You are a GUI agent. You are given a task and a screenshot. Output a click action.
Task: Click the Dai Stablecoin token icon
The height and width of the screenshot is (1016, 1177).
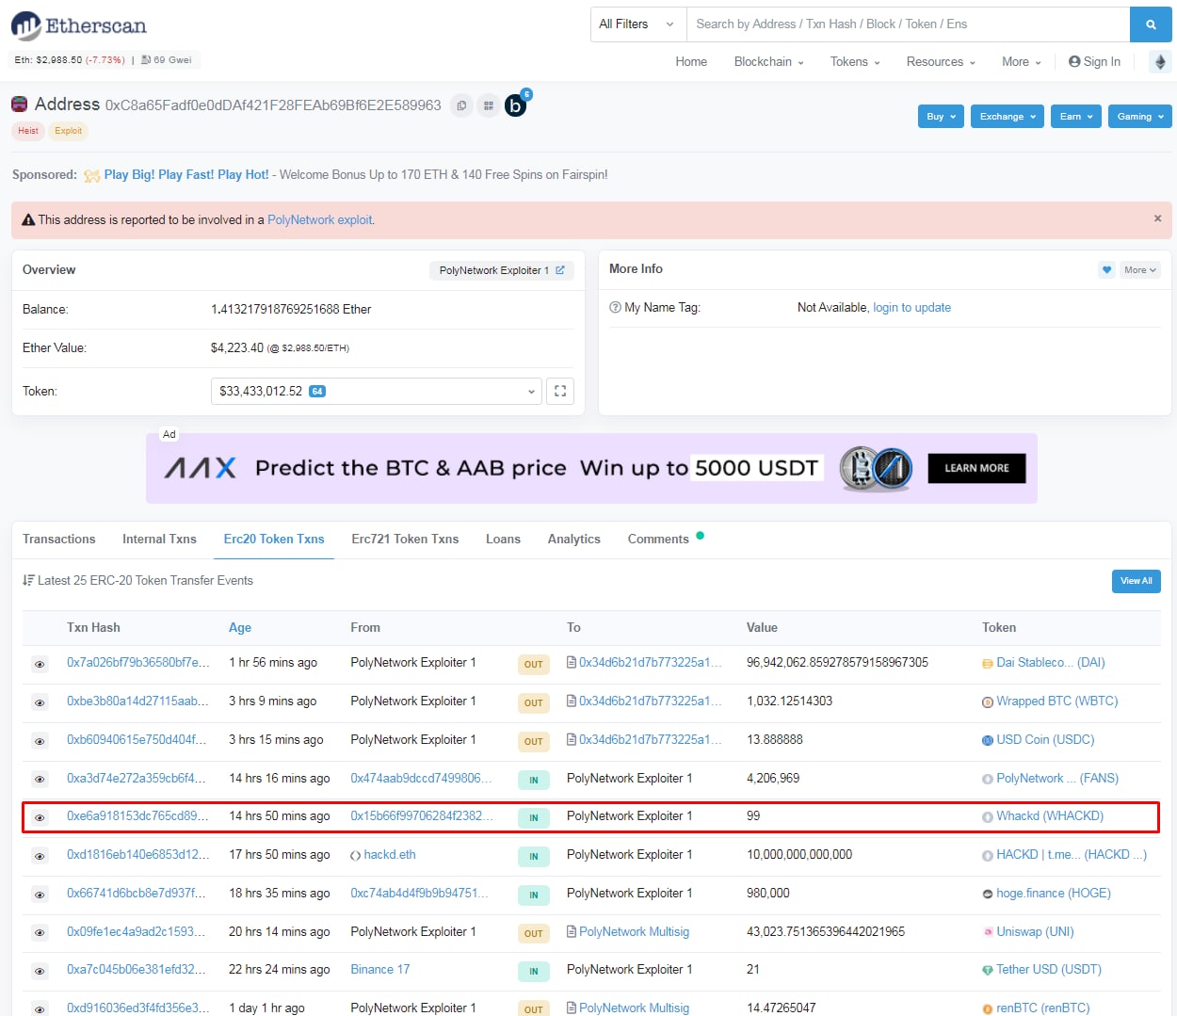point(988,664)
